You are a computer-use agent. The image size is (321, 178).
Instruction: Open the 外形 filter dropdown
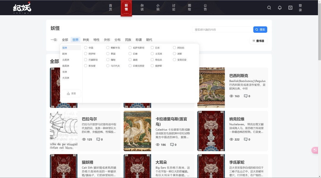pyautogui.click(x=107, y=40)
